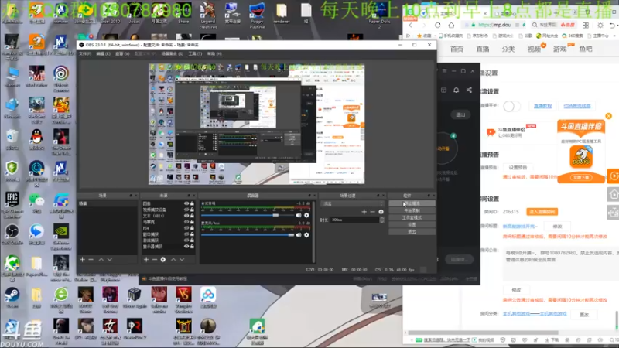Click the browser address bar showing mp.dou
The width and height of the screenshot is (619, 348).
click(494, 25)
